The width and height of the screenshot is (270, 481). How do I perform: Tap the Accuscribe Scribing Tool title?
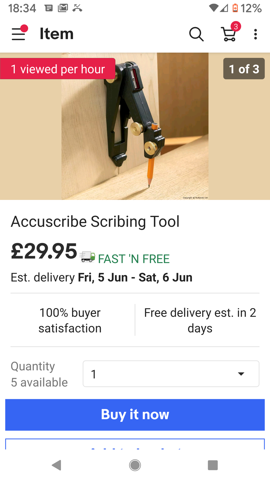(95, 222)
